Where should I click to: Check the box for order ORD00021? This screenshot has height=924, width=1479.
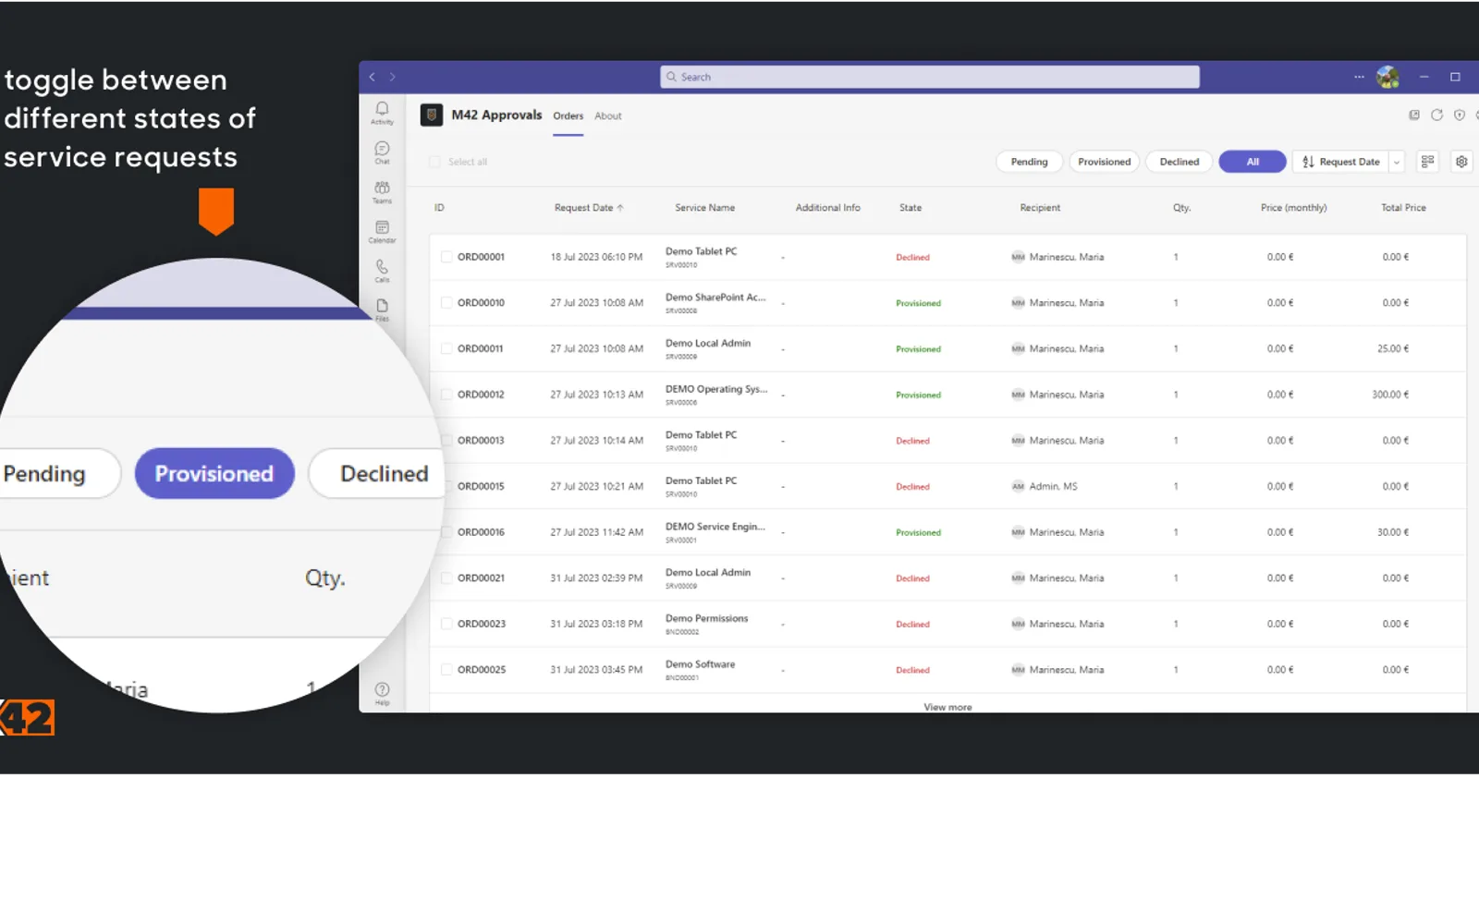pyautogui.click(x=446, y=577)
